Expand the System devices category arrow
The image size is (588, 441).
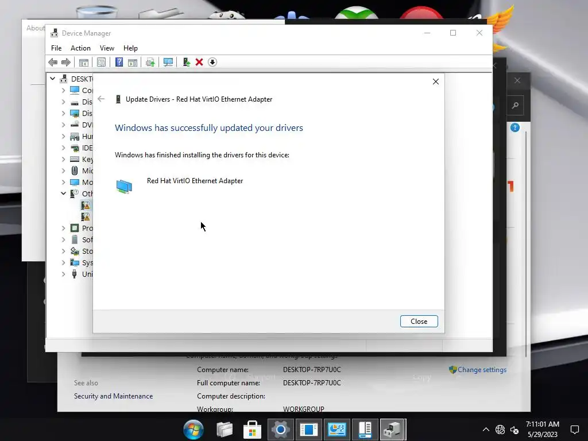click(x=63, y=262)
